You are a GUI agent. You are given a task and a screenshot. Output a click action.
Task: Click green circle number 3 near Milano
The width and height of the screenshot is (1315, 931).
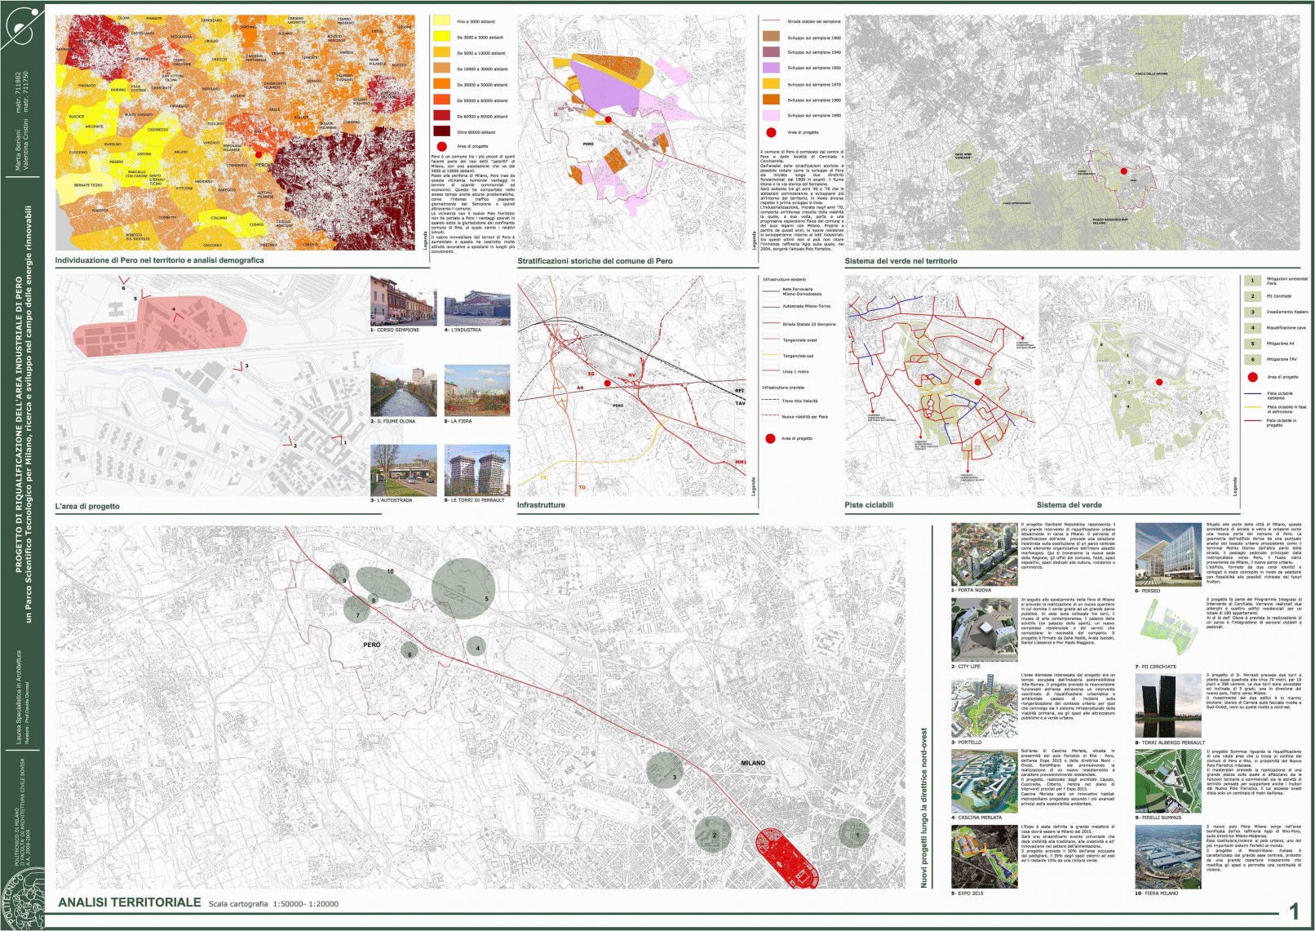[x=664, y=771]
